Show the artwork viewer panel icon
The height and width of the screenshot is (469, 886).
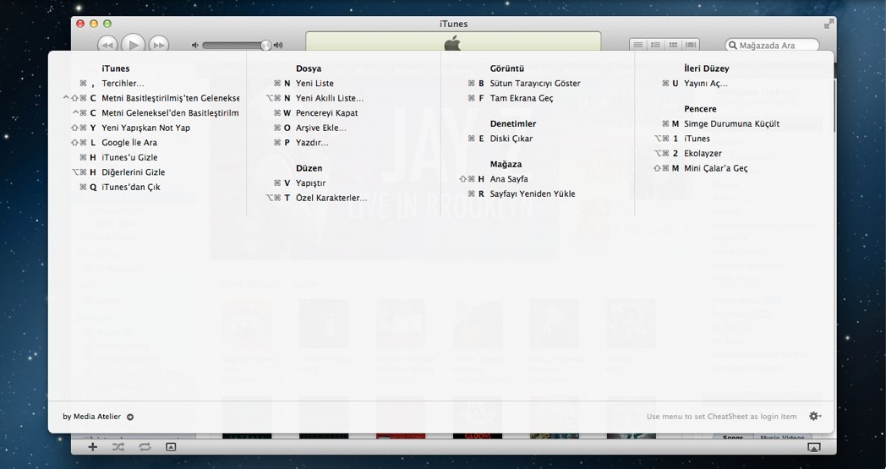tap(171, 446)
